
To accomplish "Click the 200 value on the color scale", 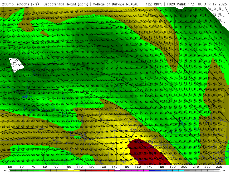I will pyautogui.click(x=184, y=167).
